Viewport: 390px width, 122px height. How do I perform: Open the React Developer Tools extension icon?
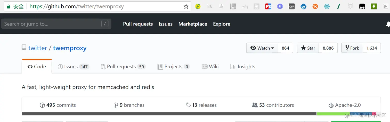(256, 6)
